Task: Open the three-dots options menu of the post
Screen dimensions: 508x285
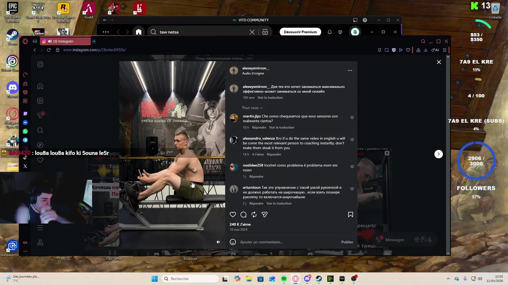Action: pyautogui.click(x=350, y=70)
